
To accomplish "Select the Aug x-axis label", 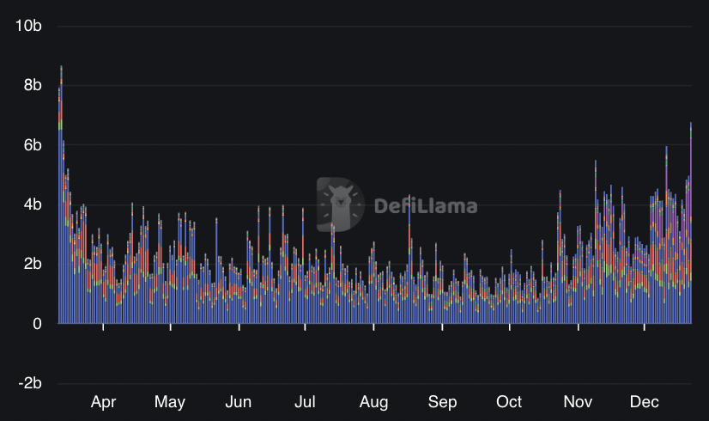I will 373,402.
